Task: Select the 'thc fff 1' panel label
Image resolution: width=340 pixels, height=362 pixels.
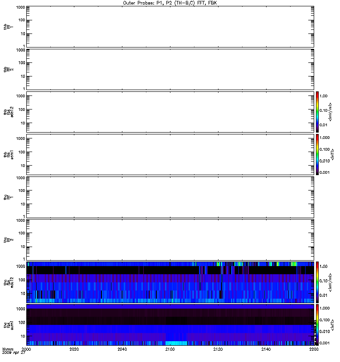Action: [8, 197]
